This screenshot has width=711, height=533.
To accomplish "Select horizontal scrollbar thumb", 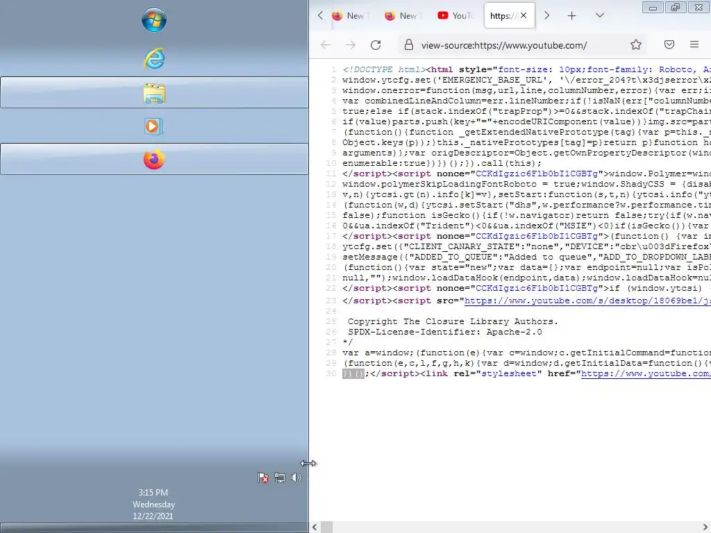I will click(x=326, y=527).
